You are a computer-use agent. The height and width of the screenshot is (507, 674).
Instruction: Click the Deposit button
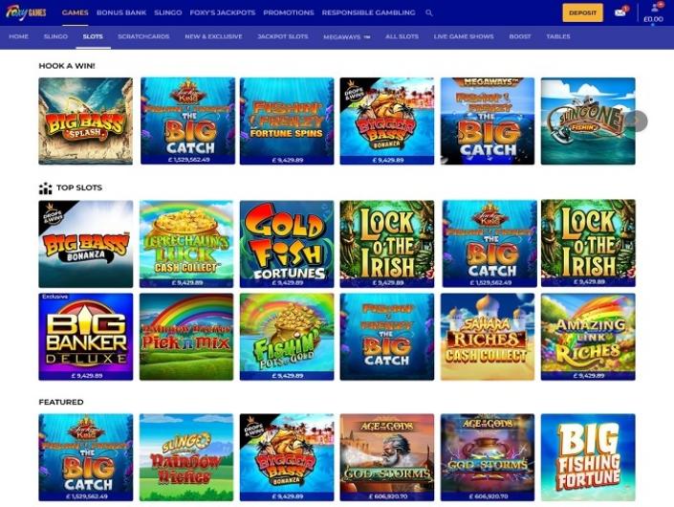[582, 12]
